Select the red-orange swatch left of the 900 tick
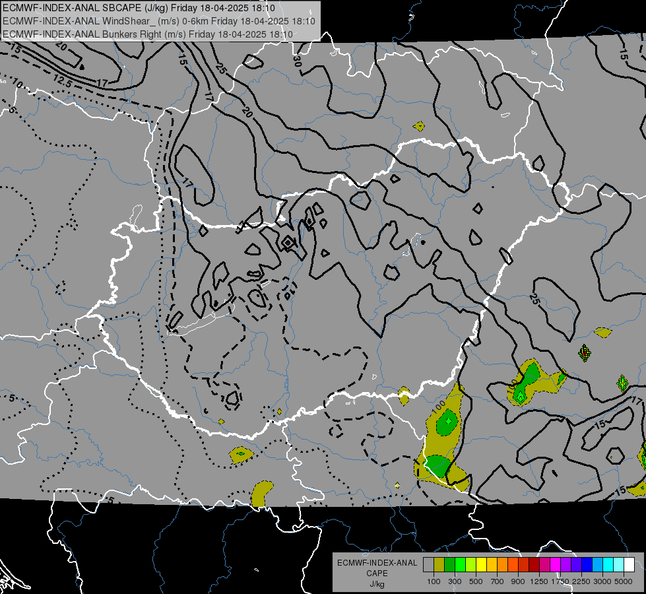646x594 pixels. coord(513,564)
